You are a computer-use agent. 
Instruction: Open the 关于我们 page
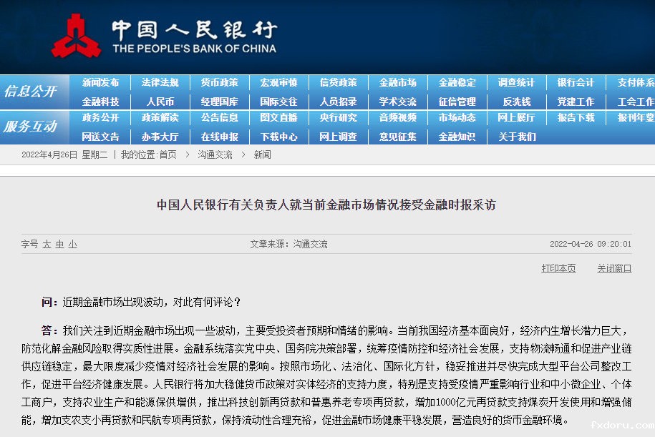point(516,137)
